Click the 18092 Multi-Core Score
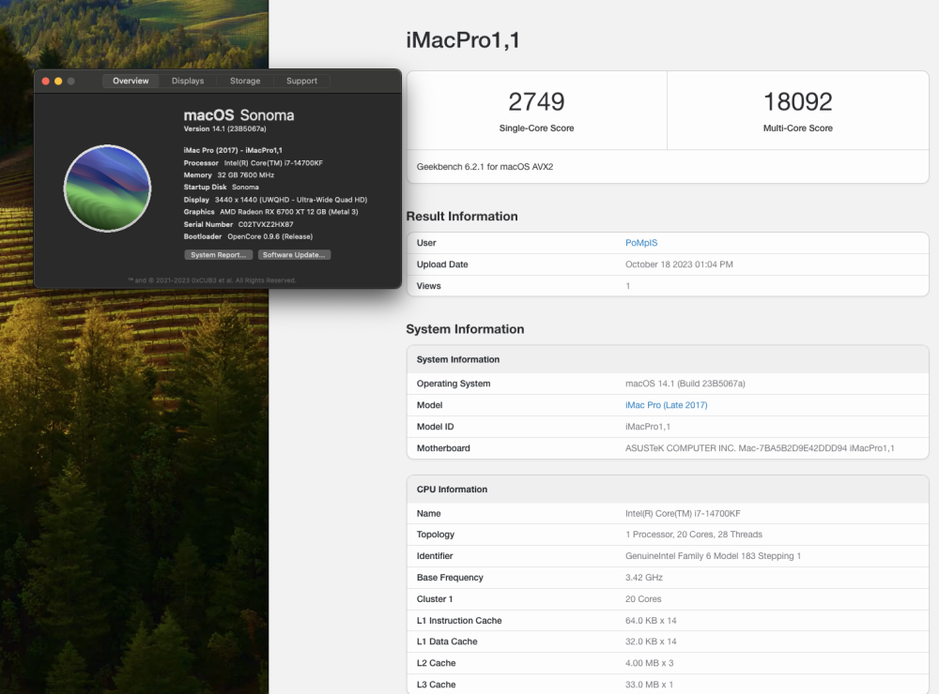939x694 pixels. (797, 101)
